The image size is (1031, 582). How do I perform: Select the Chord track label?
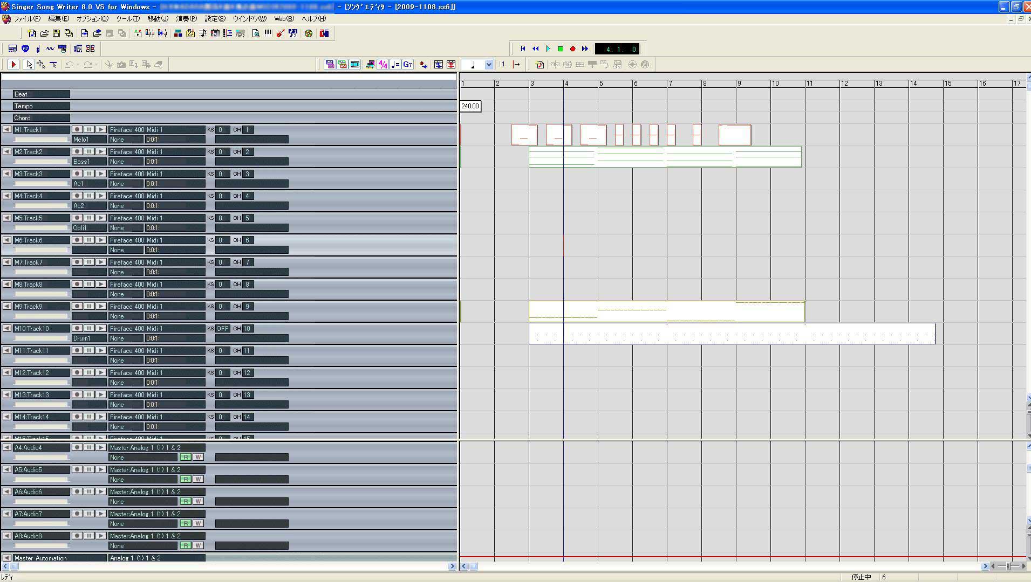42,118
